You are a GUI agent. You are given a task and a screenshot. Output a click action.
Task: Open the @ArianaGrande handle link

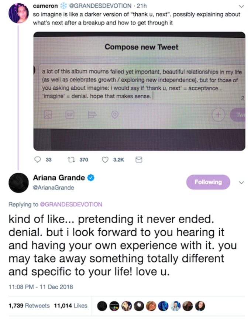pyautogui.click(x=54, y=187)
